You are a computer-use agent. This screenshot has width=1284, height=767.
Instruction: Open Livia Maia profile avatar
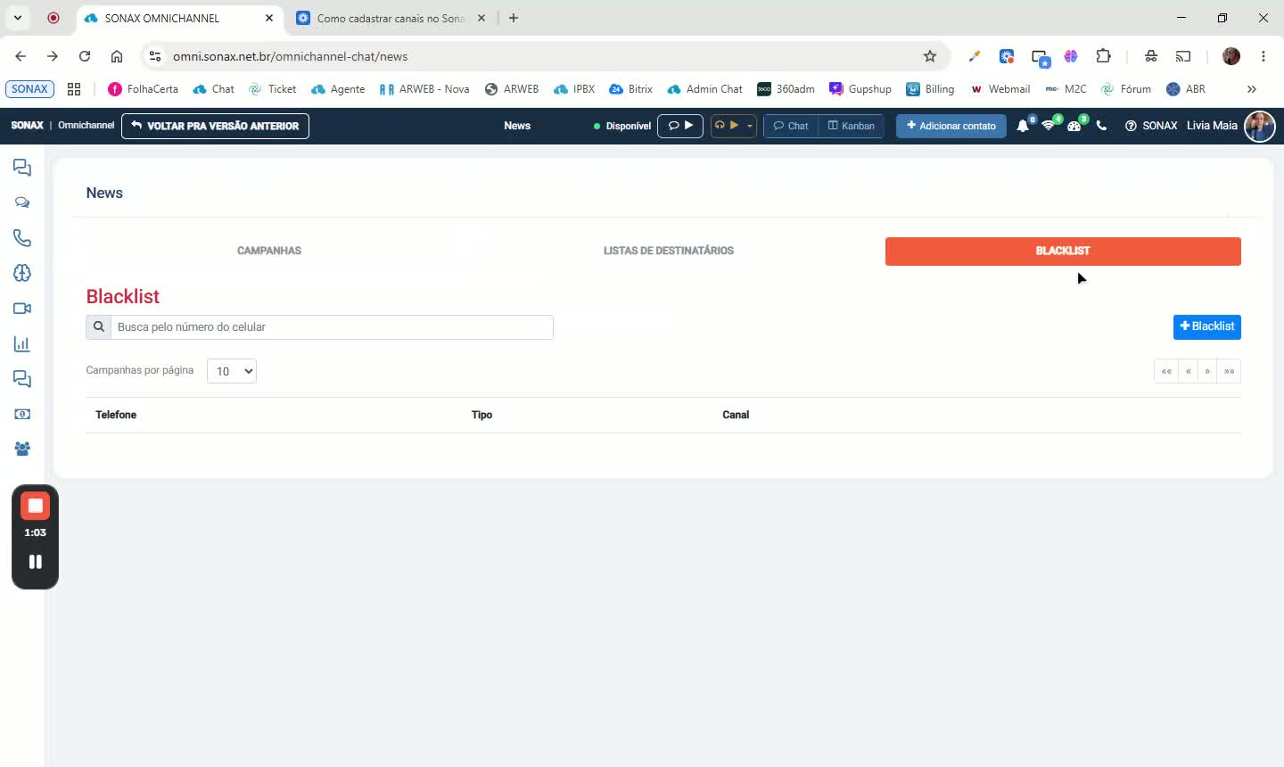tap(1260, 126)
